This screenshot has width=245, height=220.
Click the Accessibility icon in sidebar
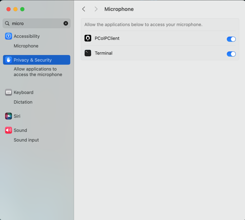click(x=8, y=36)
